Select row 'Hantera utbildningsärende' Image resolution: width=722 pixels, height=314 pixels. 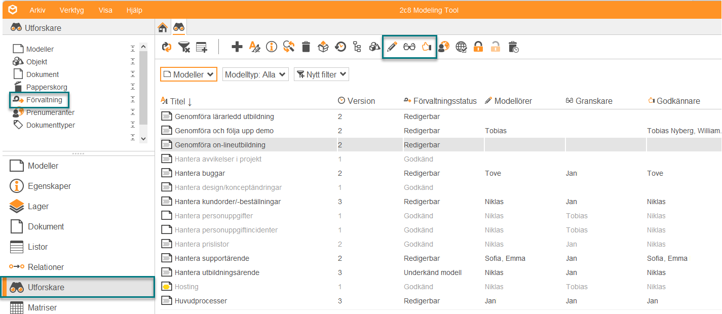(441, 272)
